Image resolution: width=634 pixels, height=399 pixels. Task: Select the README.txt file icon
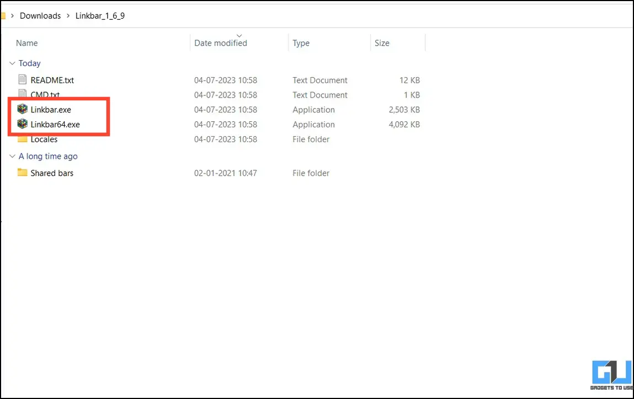[x=23, y=79]
